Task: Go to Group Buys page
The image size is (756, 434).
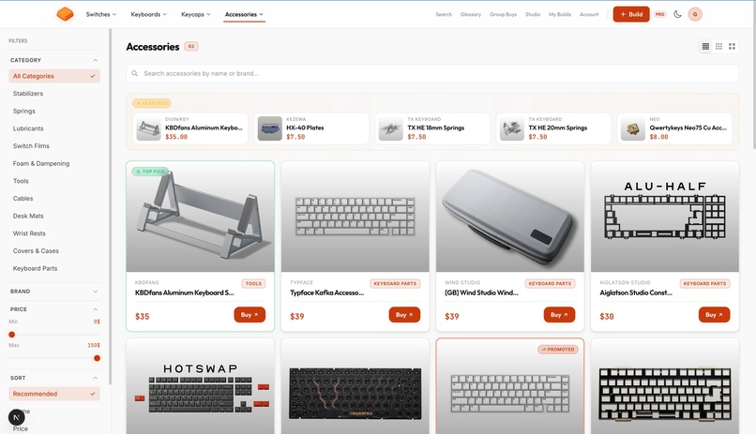Action: click(503, 14)
